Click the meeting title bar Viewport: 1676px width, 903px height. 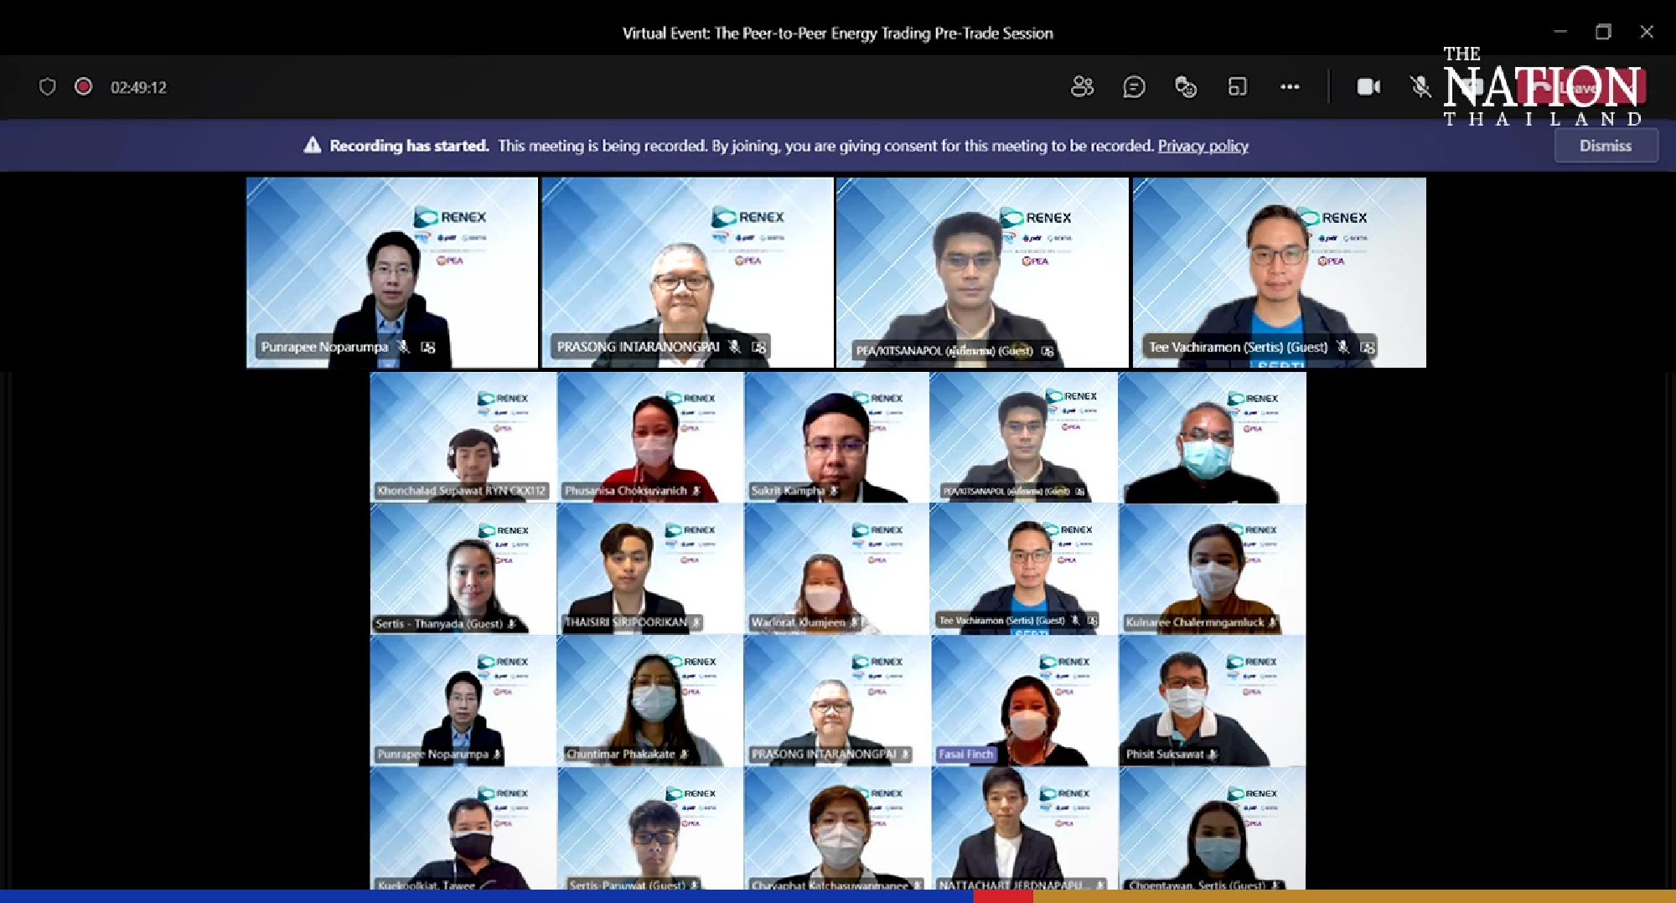pos(837,33)
